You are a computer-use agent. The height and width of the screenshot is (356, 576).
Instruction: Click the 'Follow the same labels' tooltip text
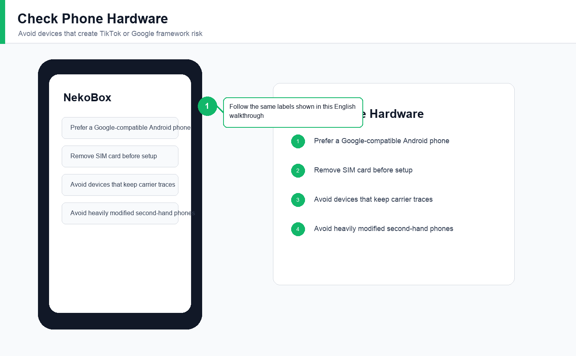tap(293, 111)
